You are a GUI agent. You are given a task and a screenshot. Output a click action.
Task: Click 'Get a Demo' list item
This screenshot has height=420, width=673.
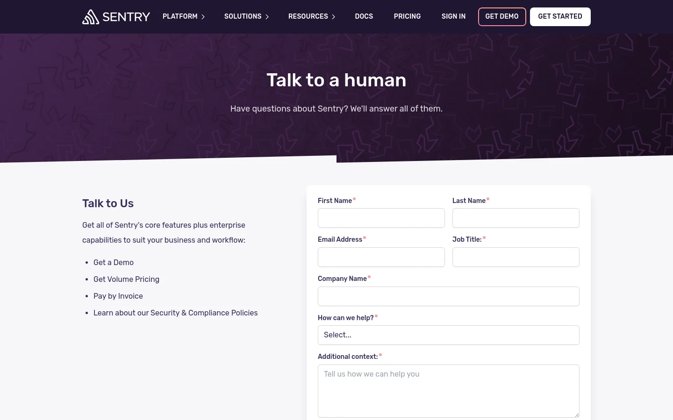pyautogui.click(x=114, y=262)
